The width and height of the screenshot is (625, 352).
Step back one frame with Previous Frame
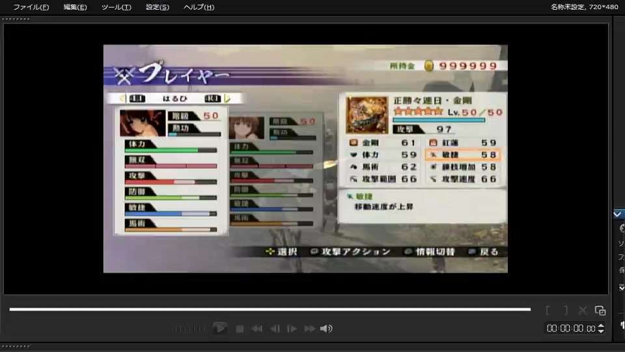pos(275,329)
